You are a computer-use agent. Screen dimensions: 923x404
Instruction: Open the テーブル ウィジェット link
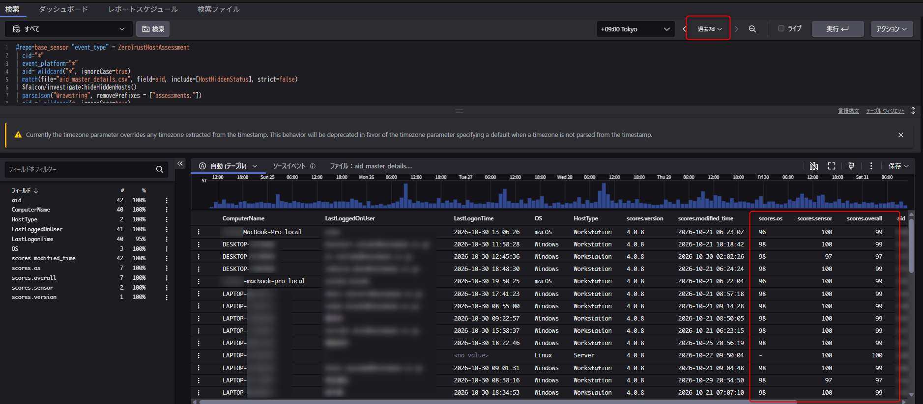click(885, 111)
